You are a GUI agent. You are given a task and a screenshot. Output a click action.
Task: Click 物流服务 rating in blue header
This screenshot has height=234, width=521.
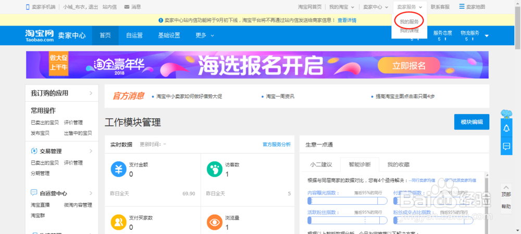(470, 36)
